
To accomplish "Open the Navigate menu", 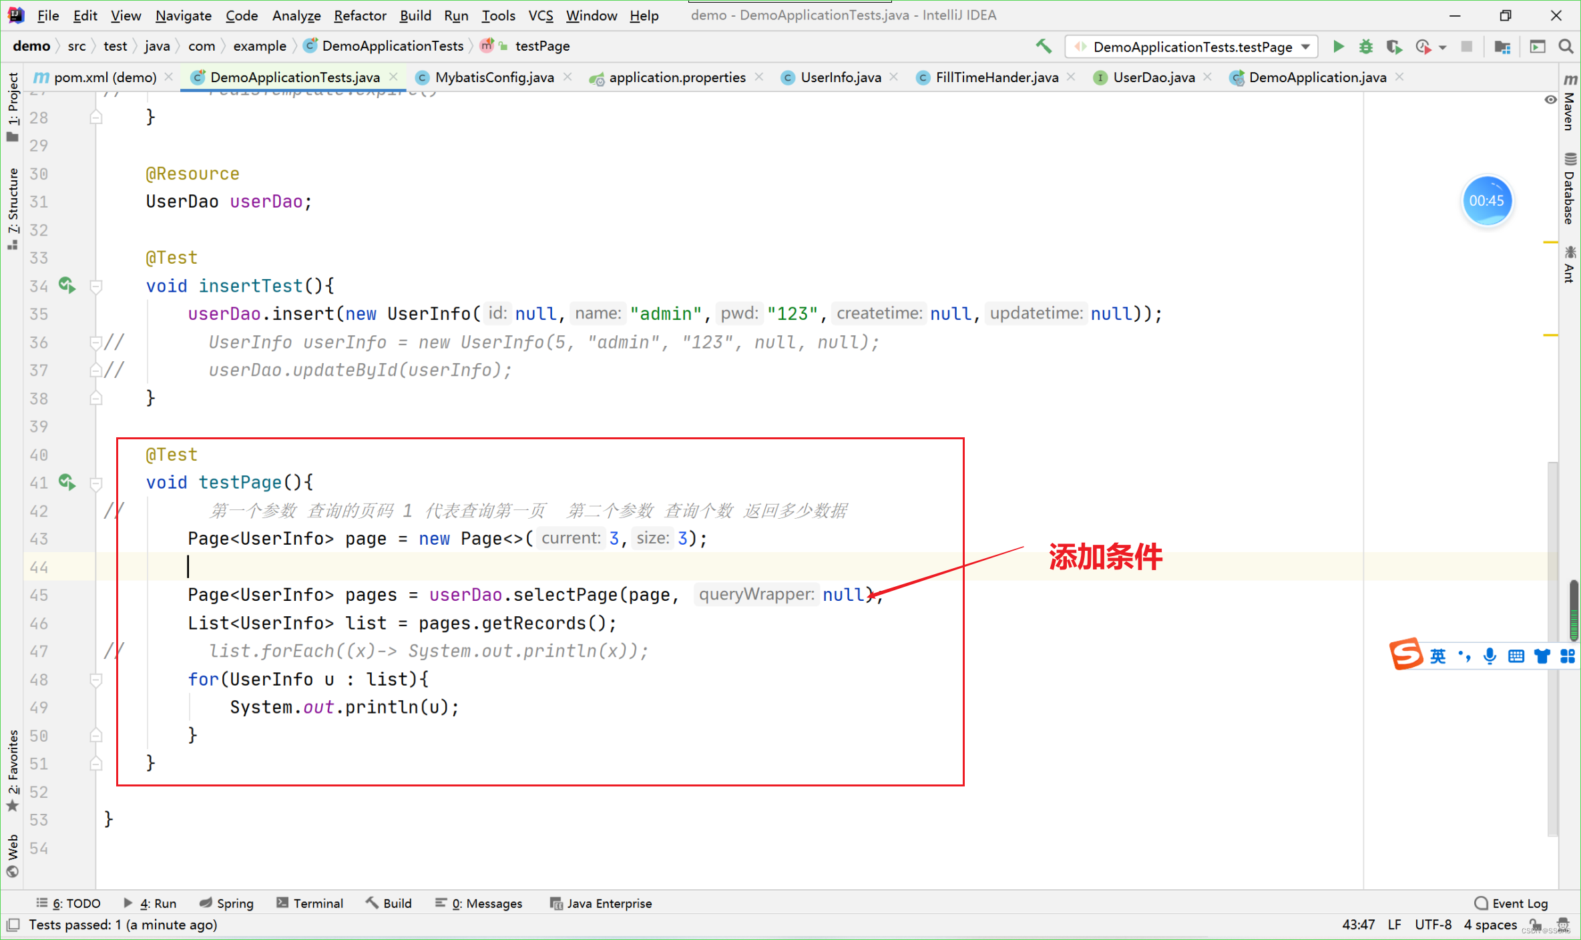I will tap(183, 15).
